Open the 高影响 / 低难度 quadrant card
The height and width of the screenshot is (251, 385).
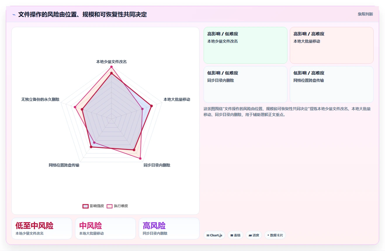245,45
